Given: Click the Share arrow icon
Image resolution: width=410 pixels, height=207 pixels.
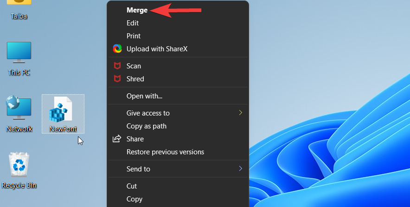Looking at the screenshot, I should (x=117, y=139).
